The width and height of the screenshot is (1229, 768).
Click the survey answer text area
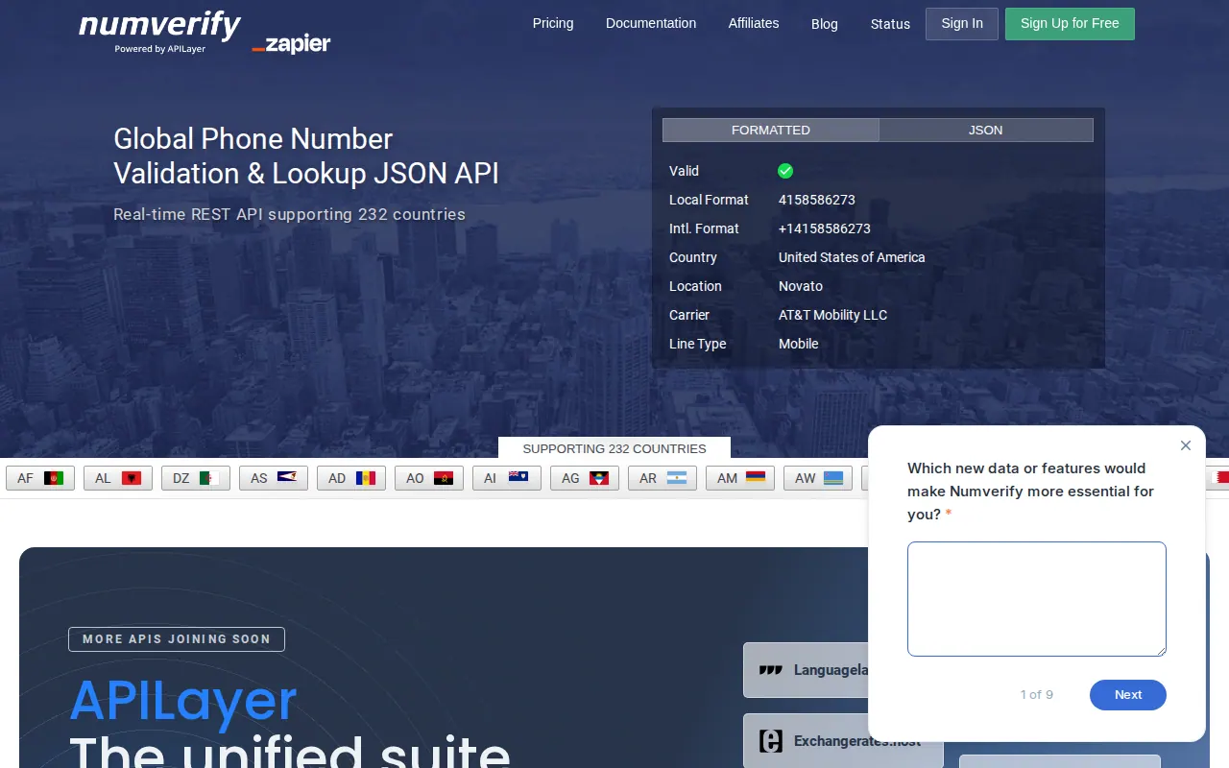tap(1037, 599)
